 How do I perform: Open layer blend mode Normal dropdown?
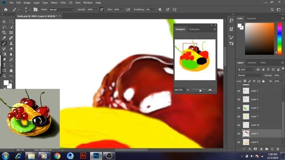pyautogui.click(x=250, y=75)
